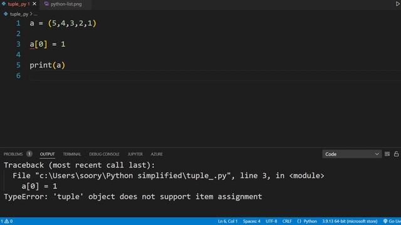Viewport: 401px width, 225px height.
Task: Change indentation via Spaces: 4
Action: click(252, 221)
